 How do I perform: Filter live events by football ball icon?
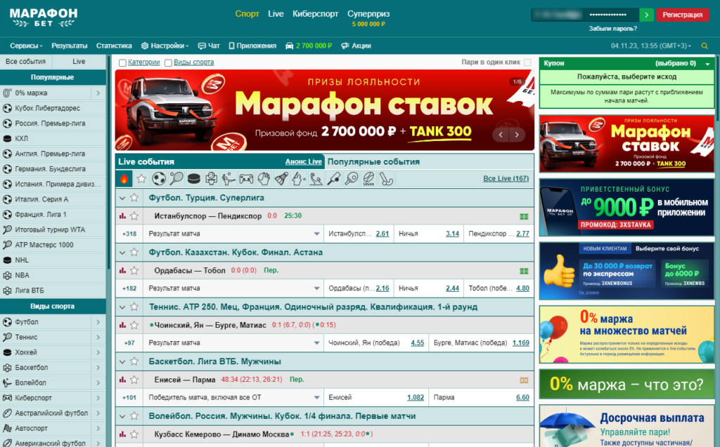click(x=159, y=179)
